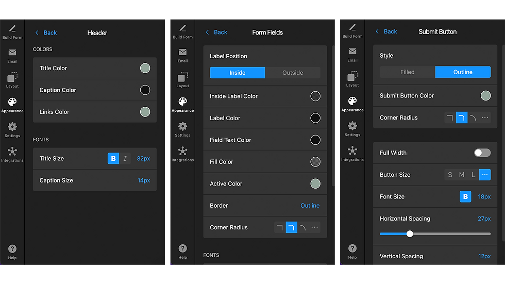Open Build Form in the Submit Button panel sidebar
This screenshot has height=284, width=505.
[352, 31]
